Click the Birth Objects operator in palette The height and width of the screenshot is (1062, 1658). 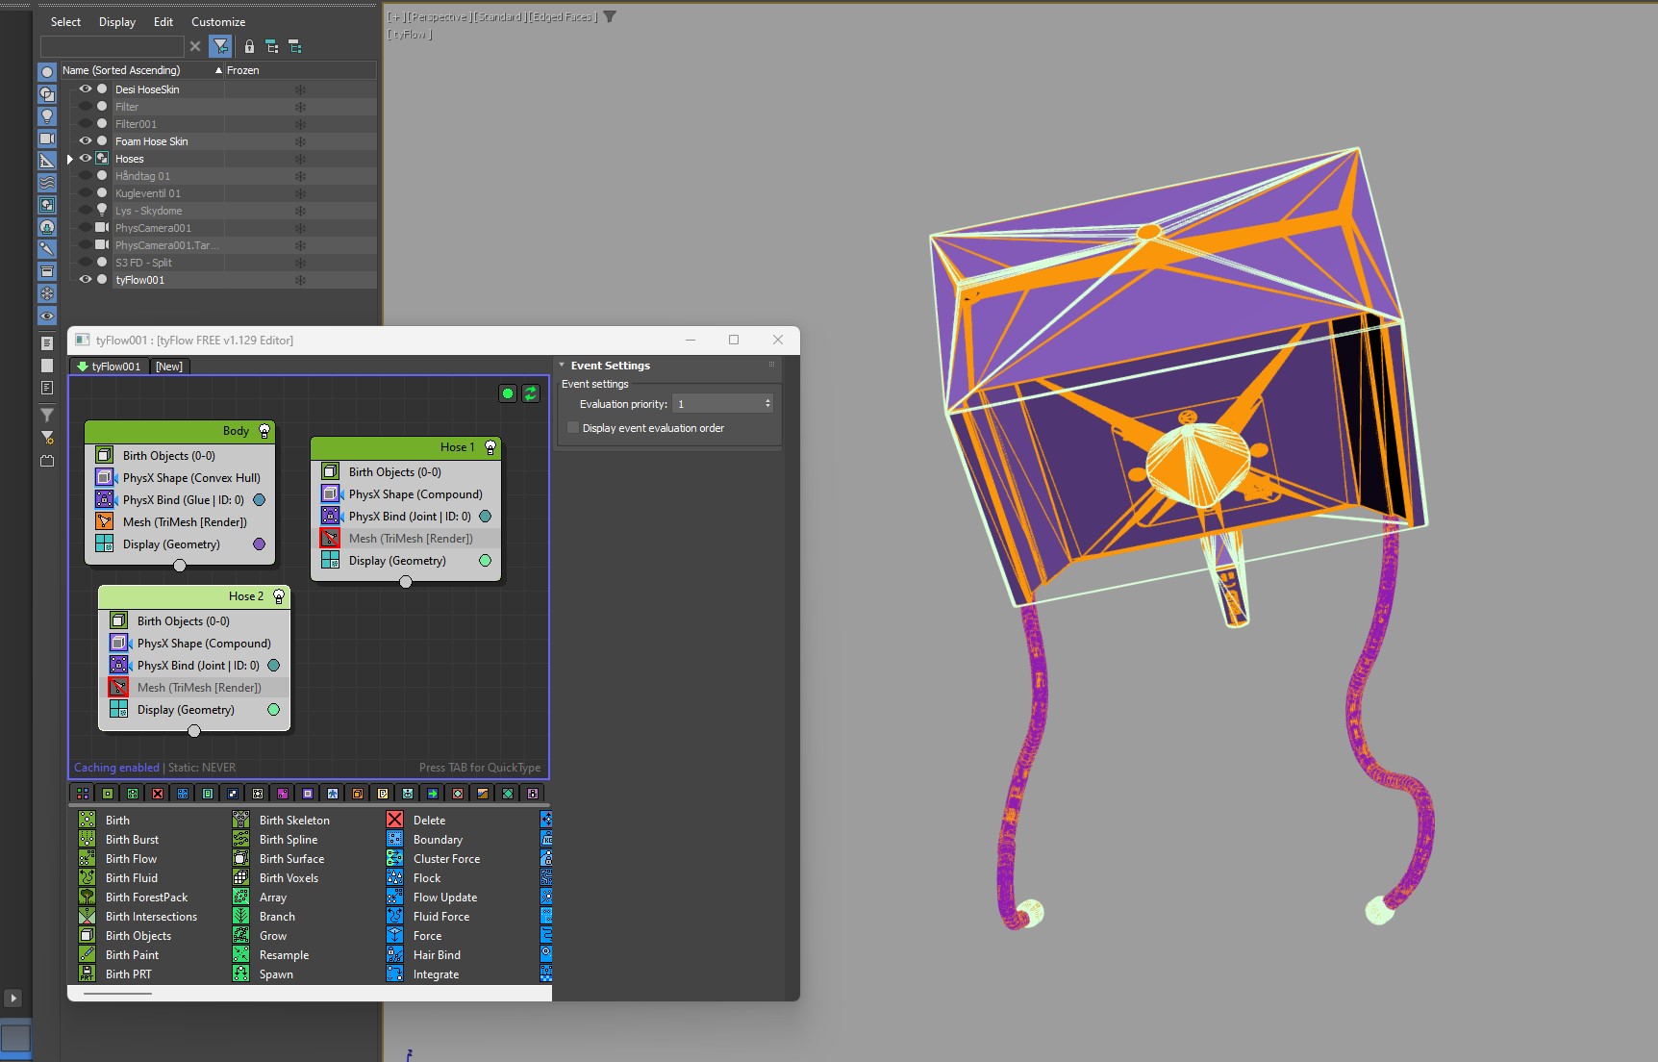tap(138, 936)
